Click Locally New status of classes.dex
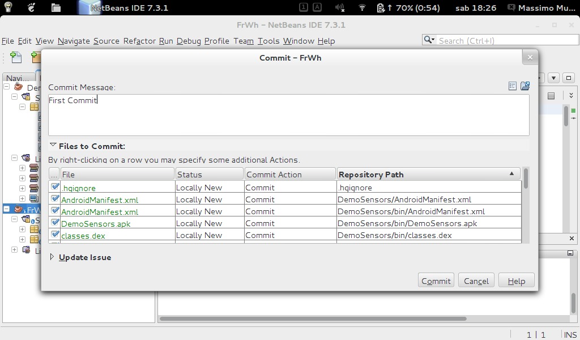This screenshot has height=340, width=580. [210, 235]
